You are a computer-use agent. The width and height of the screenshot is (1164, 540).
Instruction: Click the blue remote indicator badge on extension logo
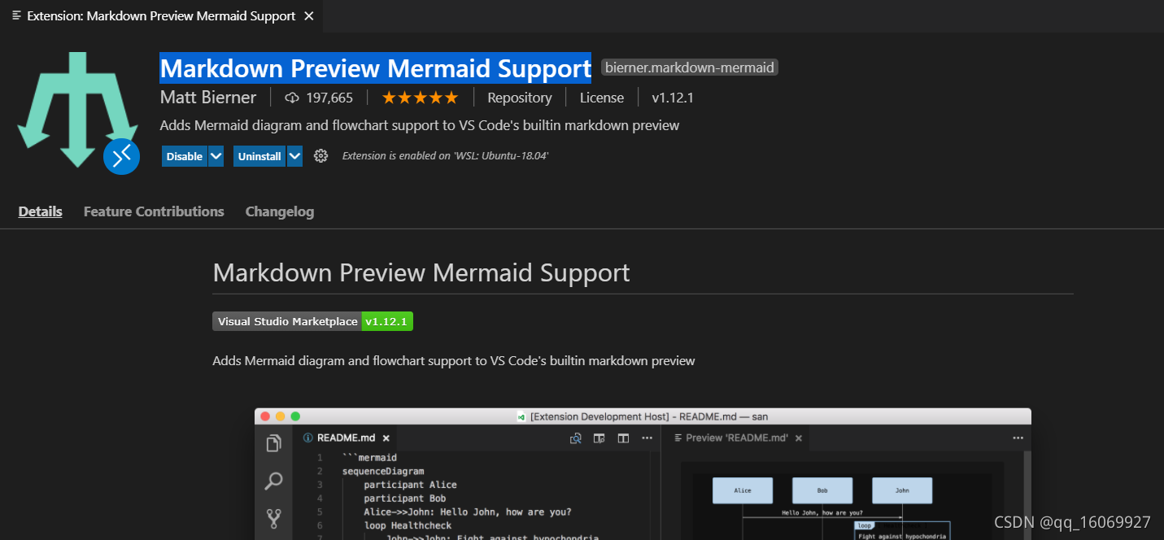[x=121, y=155]
